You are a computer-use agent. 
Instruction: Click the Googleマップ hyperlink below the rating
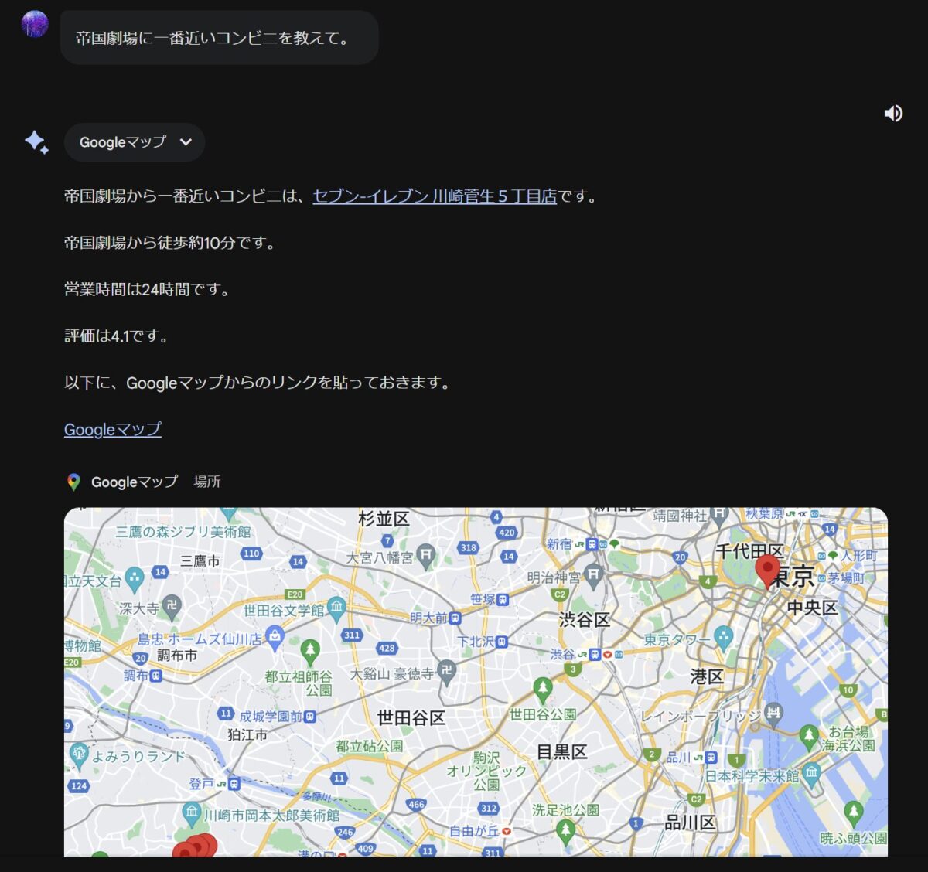113,429
